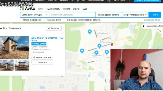Image resolution: width=163 pixels, height=91 pixels.
Task: Toggle 'только в названиях' checkbox
Action: (x=21, y=20)
